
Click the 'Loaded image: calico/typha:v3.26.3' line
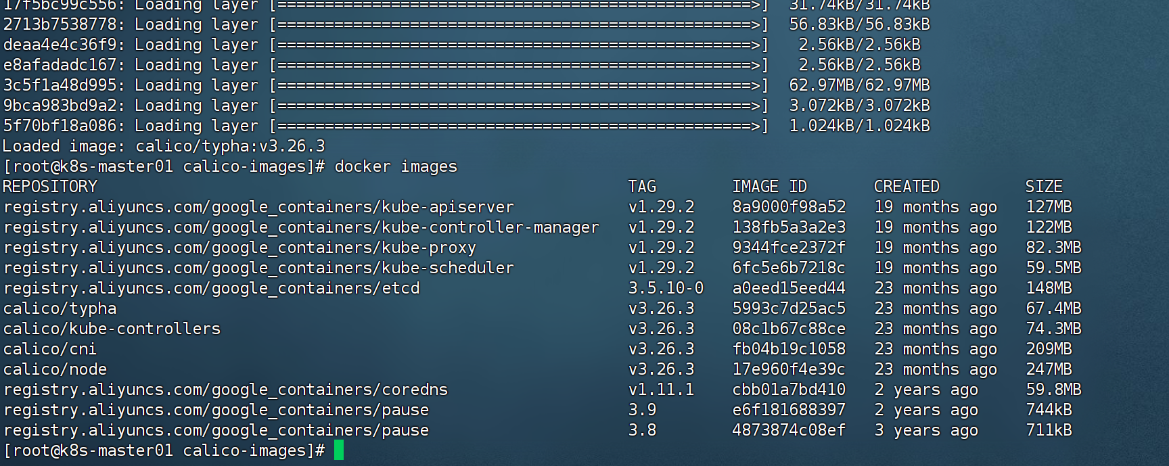click(x=164, y=146)
